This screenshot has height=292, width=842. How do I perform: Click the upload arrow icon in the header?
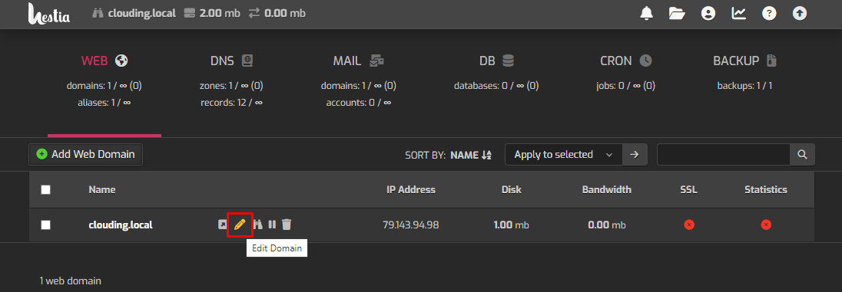coord(800,14)
